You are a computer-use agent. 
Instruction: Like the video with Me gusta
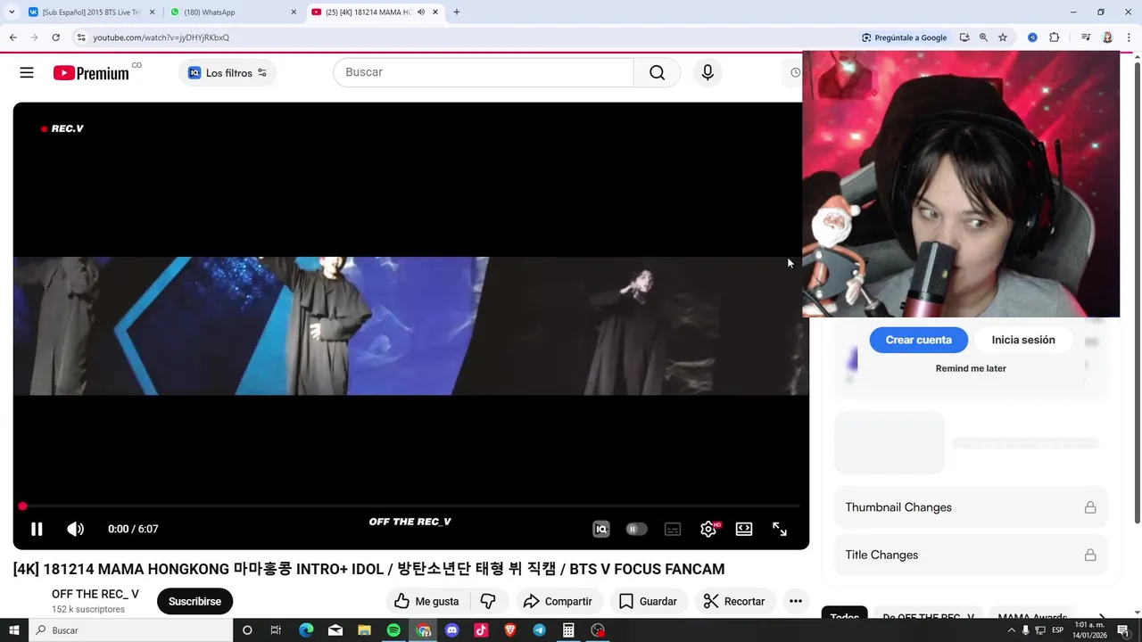tap(426, 601)
